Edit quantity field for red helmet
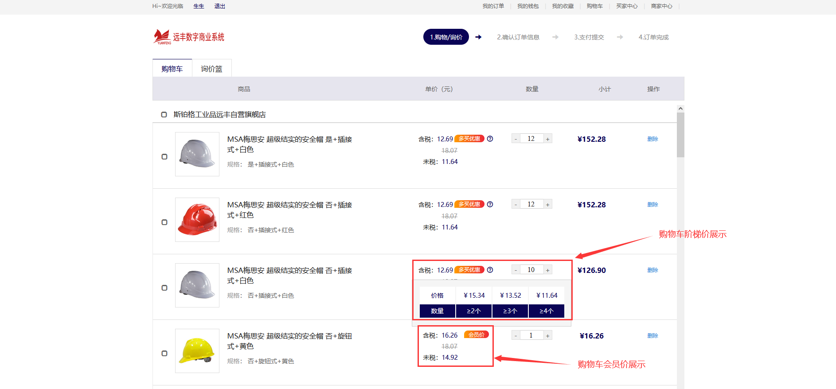836x389 pixels. coord(531,204)
